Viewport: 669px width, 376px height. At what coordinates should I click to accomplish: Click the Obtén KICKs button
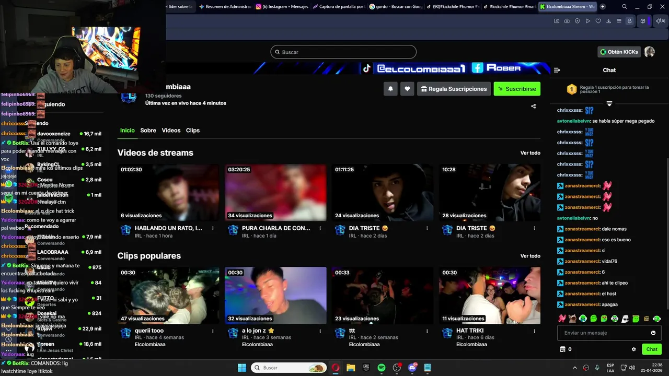[619, 52]
